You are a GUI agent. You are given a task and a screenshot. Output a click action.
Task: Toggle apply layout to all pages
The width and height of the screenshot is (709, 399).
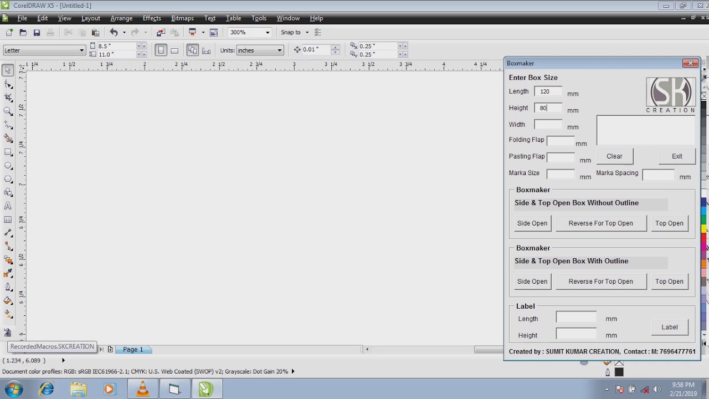point(192,50)
